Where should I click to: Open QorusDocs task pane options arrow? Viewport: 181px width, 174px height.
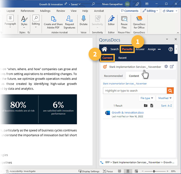tap(167, 39)
